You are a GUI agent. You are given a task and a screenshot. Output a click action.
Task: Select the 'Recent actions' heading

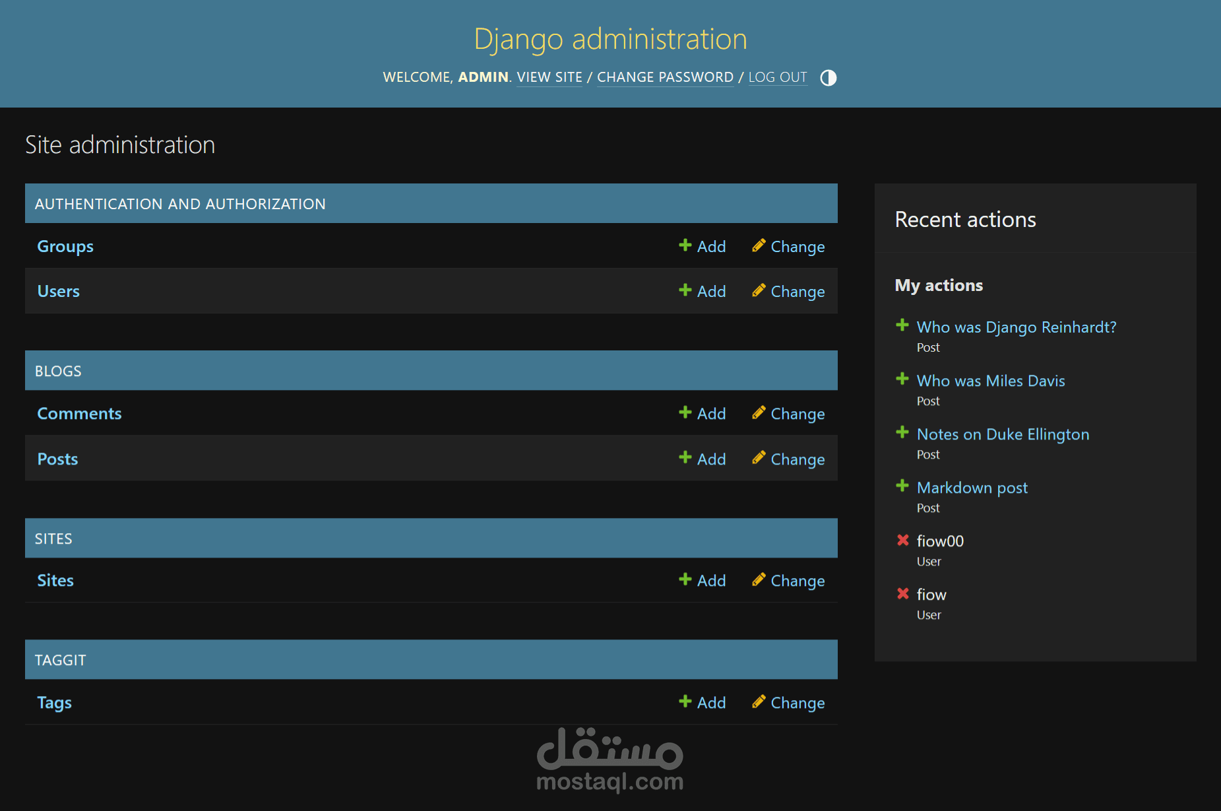pos(965,219)
